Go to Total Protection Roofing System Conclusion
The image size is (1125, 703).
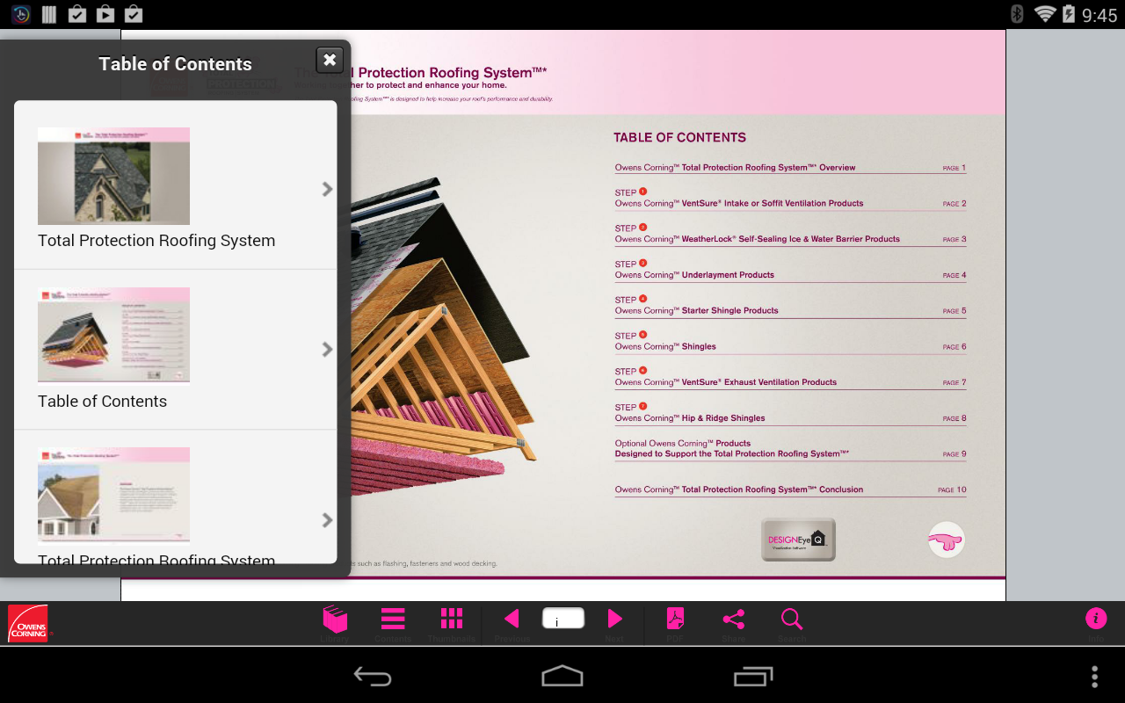click(x=790, y=489)
